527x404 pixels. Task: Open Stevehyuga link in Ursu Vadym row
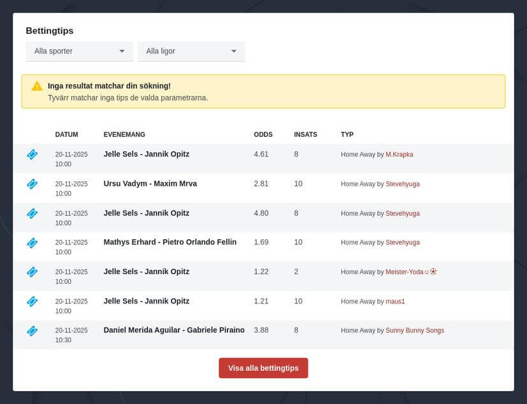[402, 184]
